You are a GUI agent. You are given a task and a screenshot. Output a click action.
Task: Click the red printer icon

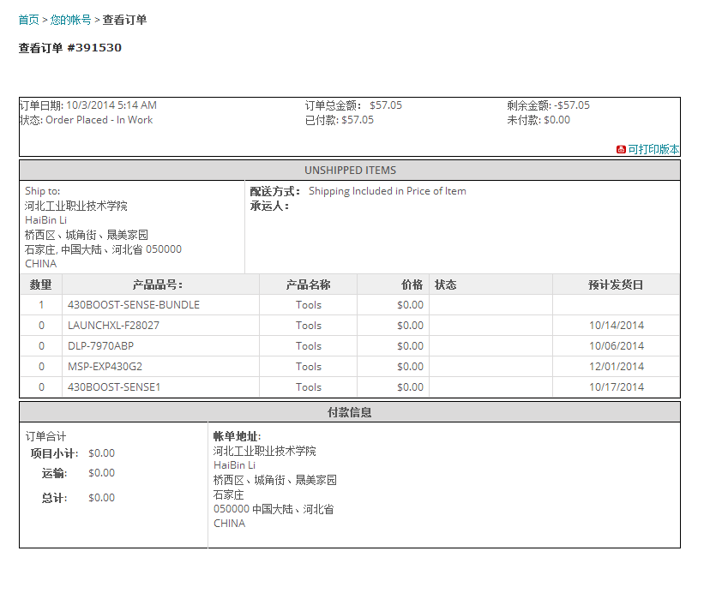[621, 149]
